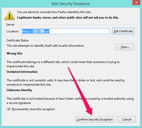This screenshot has height=128, width=142.
Task: Select the 'Wrong Site' heading
Action: click(x=14, y=53)
